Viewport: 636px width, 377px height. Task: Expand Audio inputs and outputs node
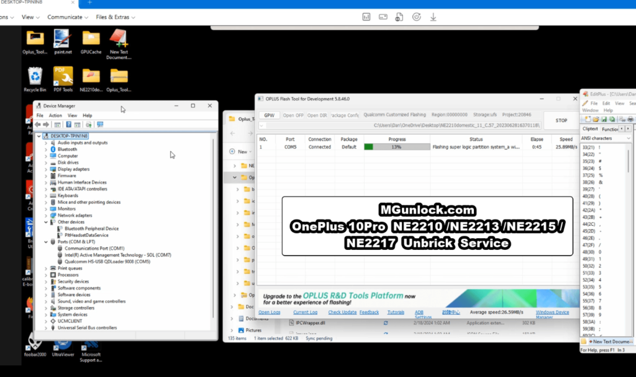(46, 143)
